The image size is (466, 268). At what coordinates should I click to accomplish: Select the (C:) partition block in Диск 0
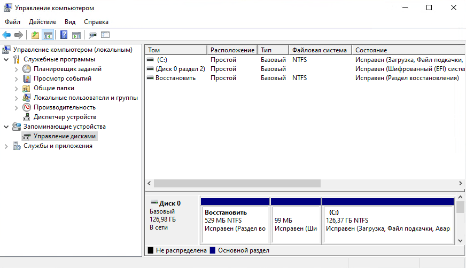click(x=387, y=224)
